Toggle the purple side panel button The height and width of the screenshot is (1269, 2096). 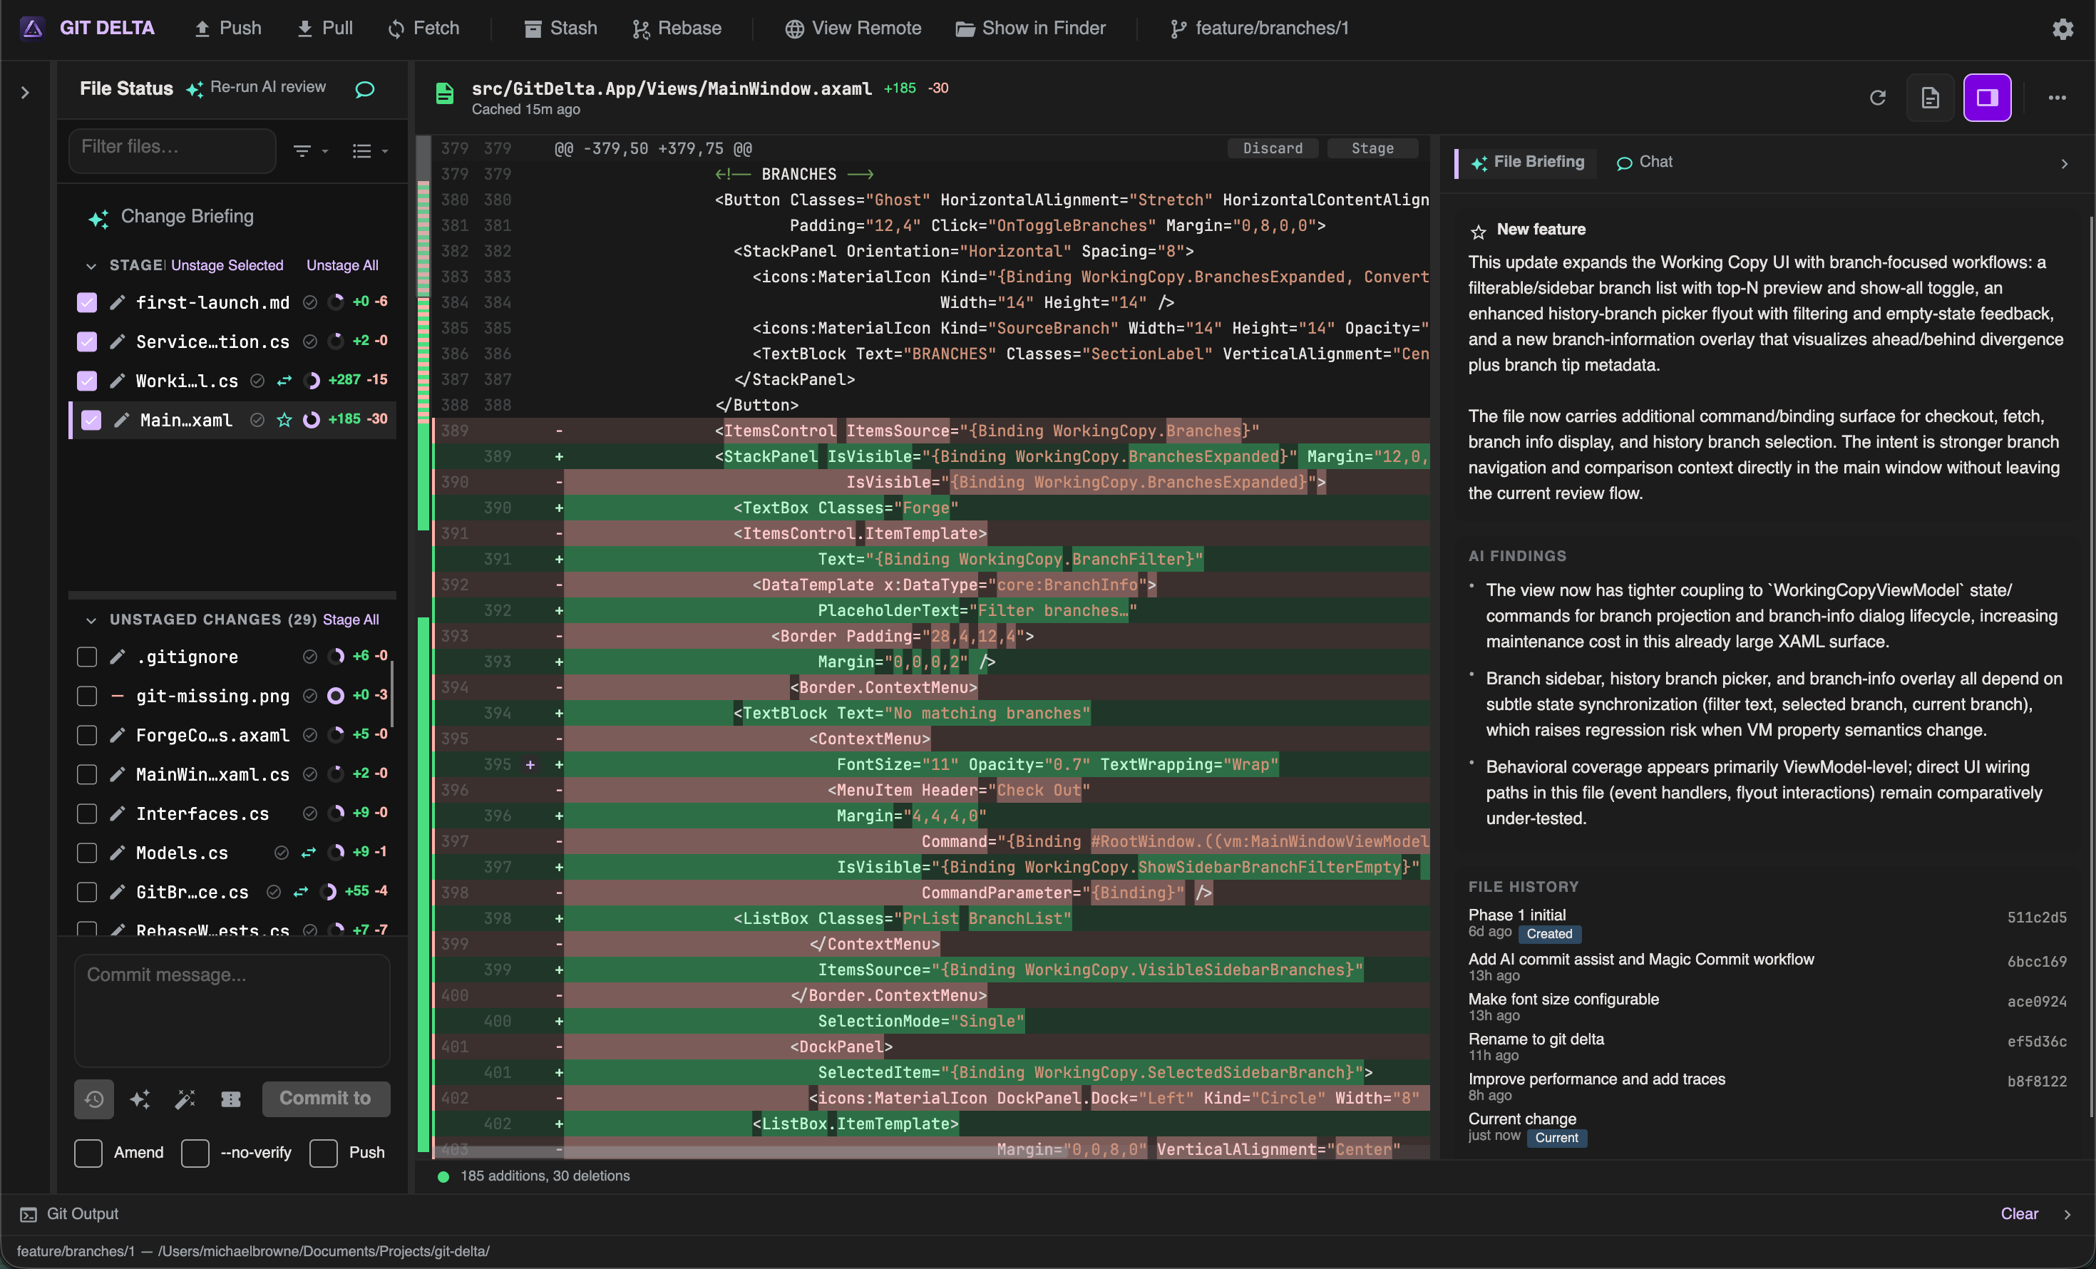pyautogui.click(x=1987, y=98)
